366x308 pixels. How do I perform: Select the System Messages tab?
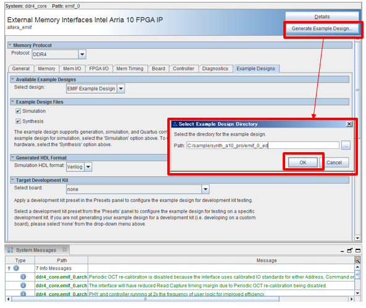tap(36, 250)
